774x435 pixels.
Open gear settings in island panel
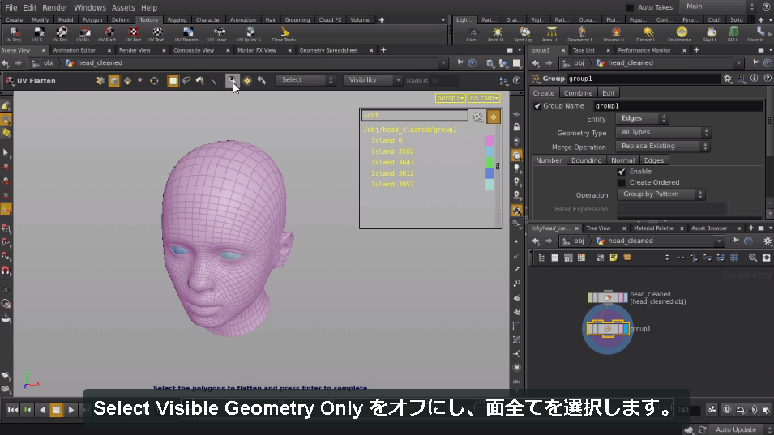[477, 117]
